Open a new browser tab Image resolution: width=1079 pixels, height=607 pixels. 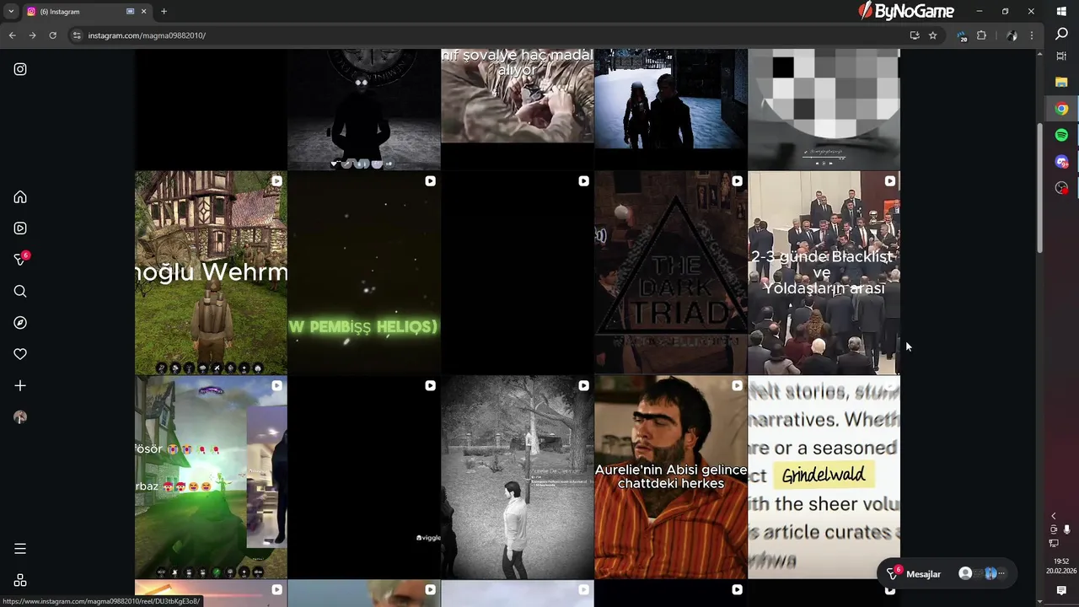click(164, 12)
